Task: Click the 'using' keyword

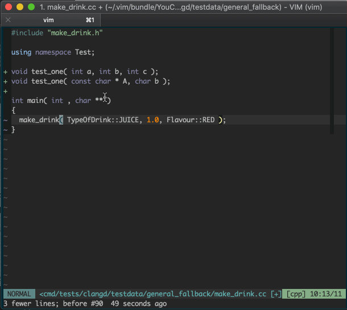Action: pyautogui.click(x=21, y=52)
